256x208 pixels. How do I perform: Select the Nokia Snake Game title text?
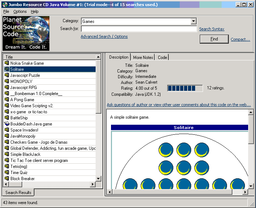27,63
